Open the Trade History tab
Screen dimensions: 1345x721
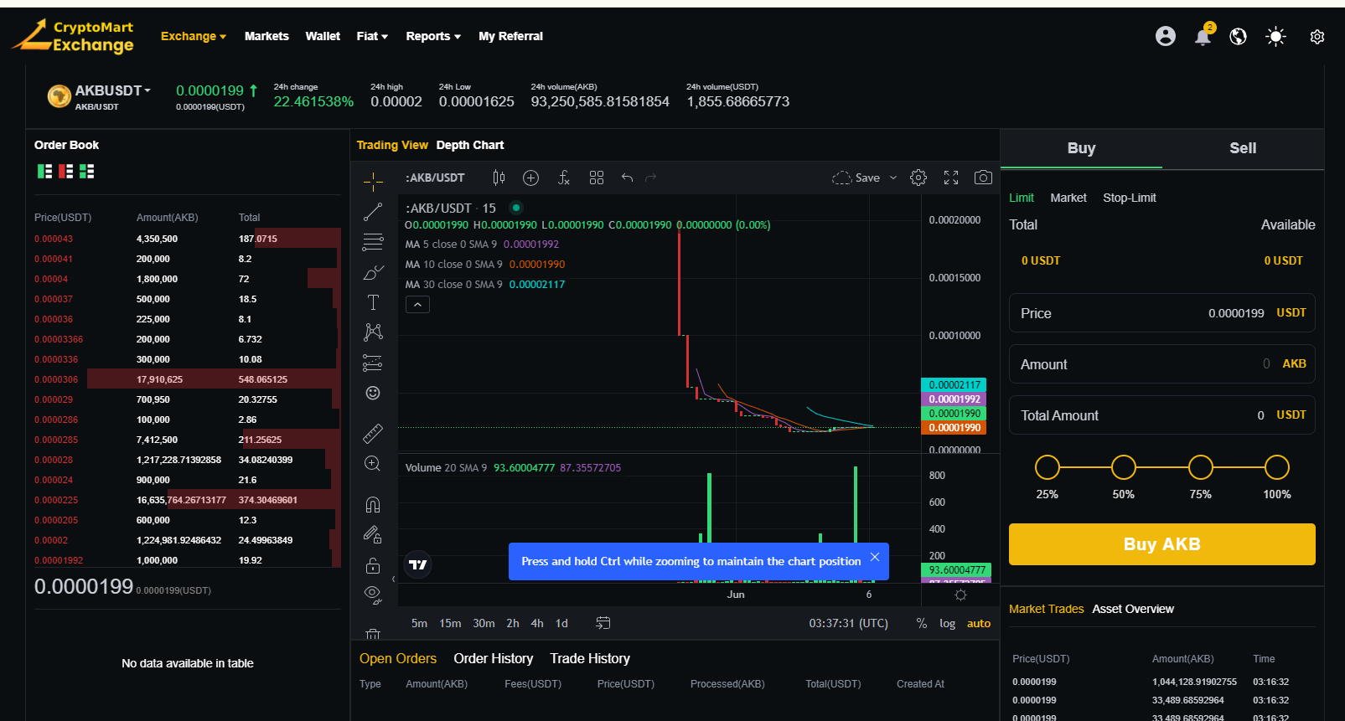(x=590, y=659)
